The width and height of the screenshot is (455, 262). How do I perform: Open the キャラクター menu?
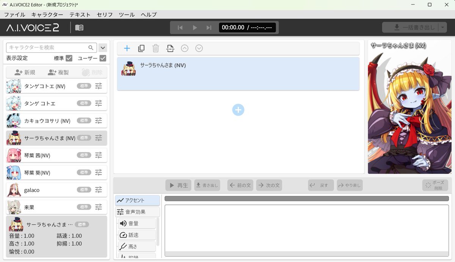tap(47, 15)
